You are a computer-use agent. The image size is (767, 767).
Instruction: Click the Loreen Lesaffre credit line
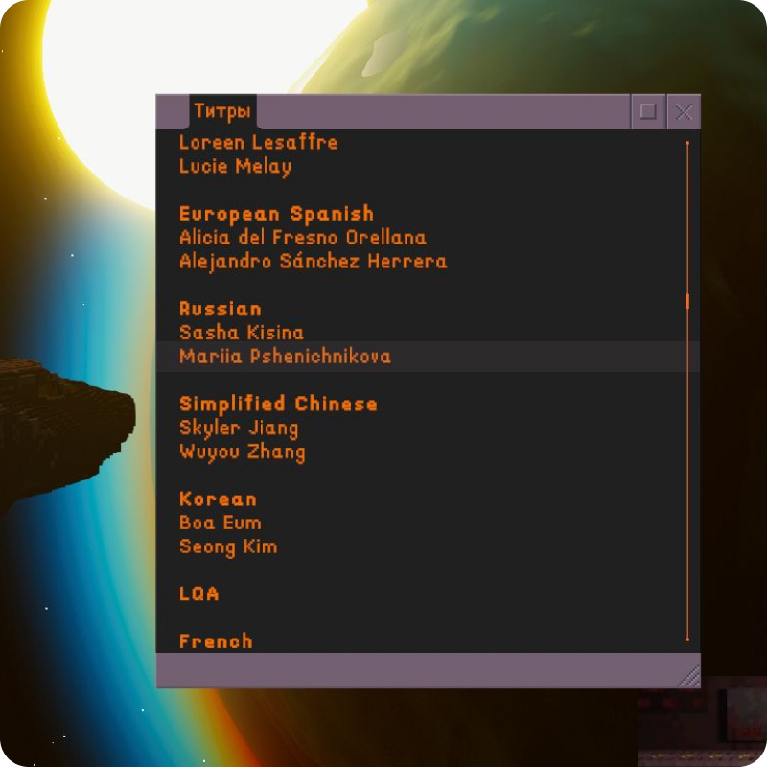[258, 143]
